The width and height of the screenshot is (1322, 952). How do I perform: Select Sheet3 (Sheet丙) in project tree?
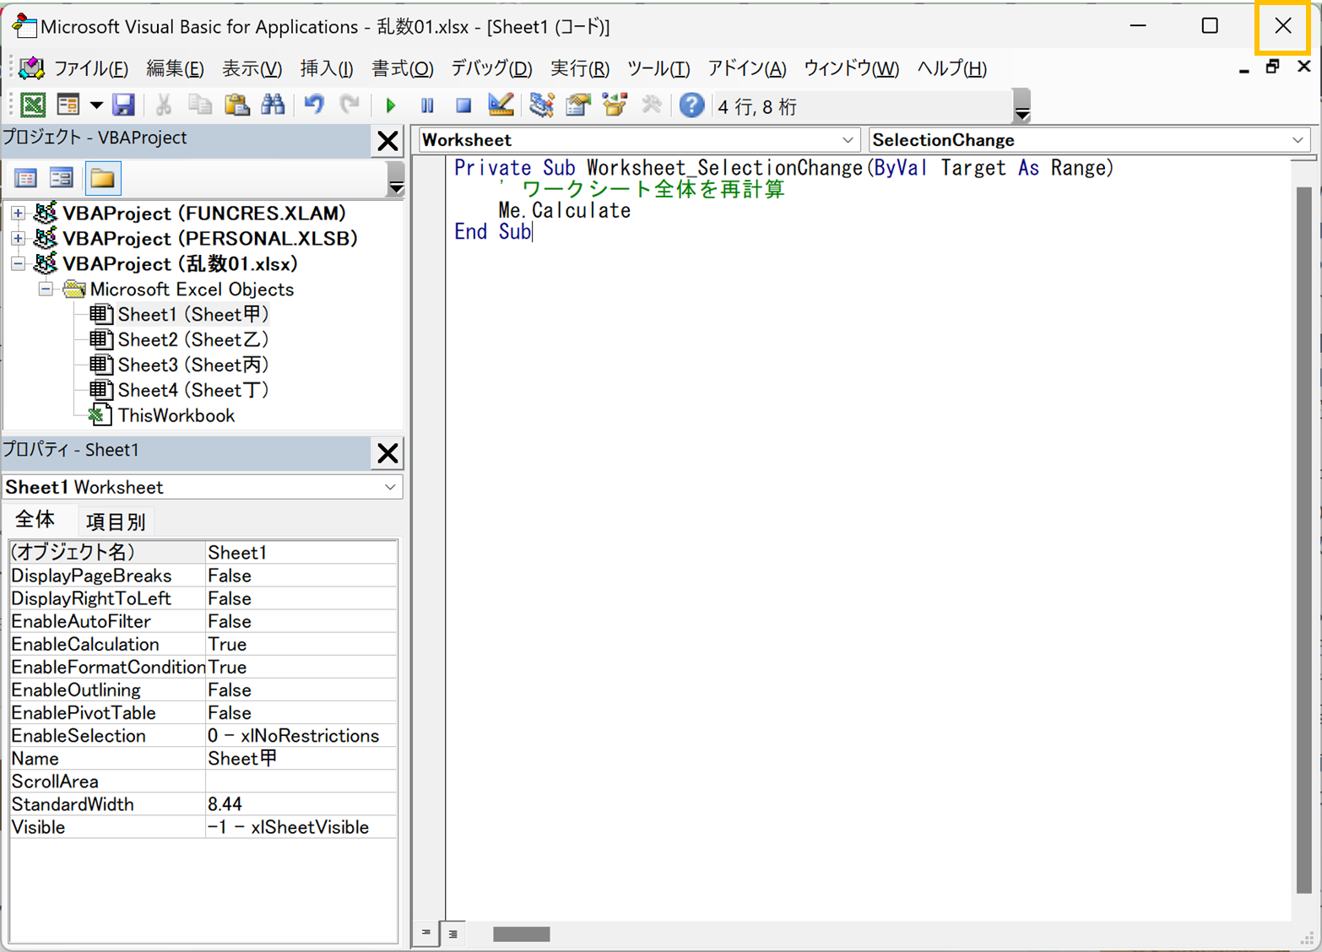click(x=192, y=365)
